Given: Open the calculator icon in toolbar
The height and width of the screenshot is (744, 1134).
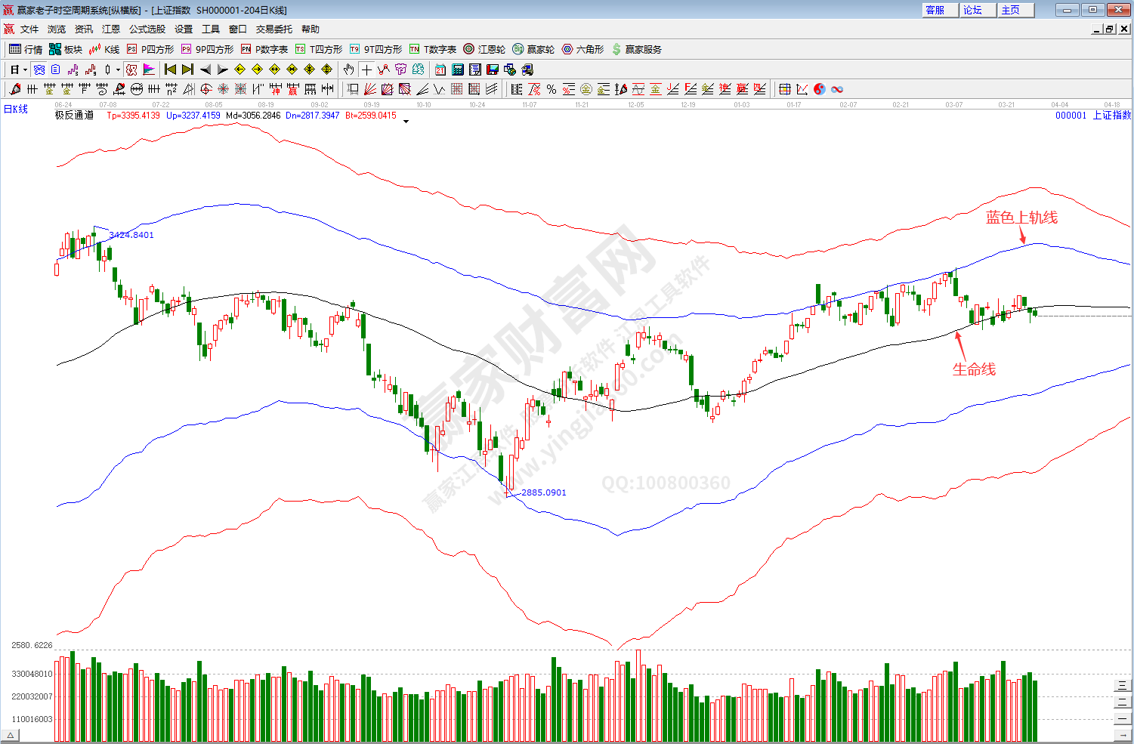Looking at the screenshot, I should pos(458,69).
